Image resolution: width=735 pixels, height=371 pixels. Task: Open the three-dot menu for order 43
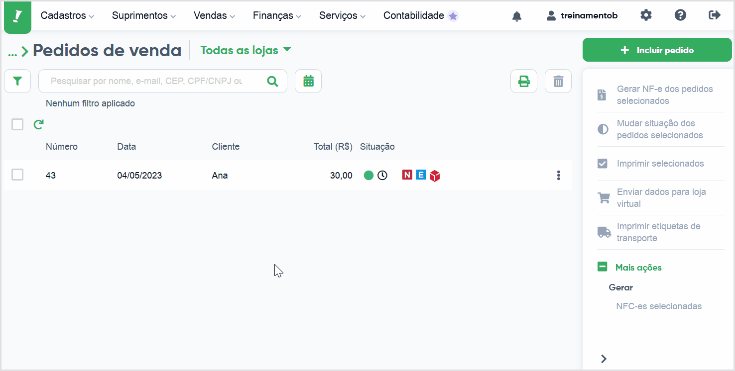coord(559,175)
